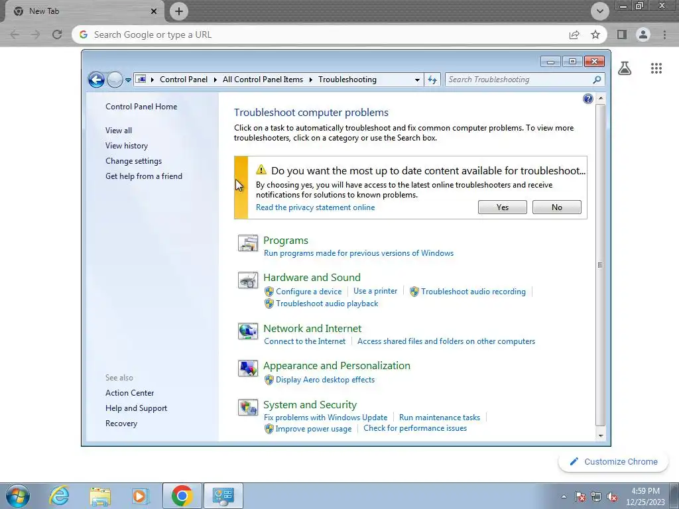Click the Search Troubleshooting field
This screenshot has width=679, height=509.
click(525, 80)
